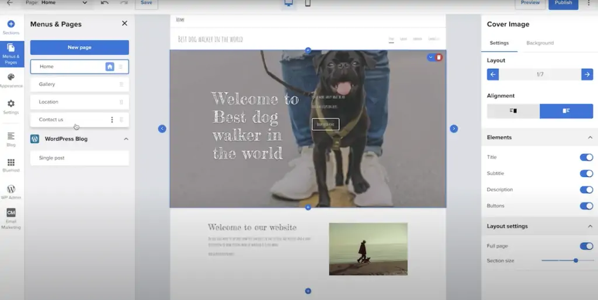Adjust the Section size slider
This screenshot has height=300, width=598.
[575, 260]
